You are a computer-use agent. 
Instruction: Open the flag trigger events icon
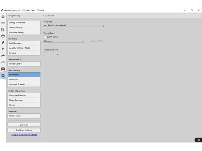coord(3,49)
